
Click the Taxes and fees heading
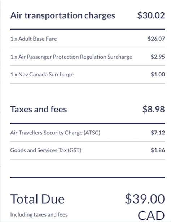coord(39,110)
